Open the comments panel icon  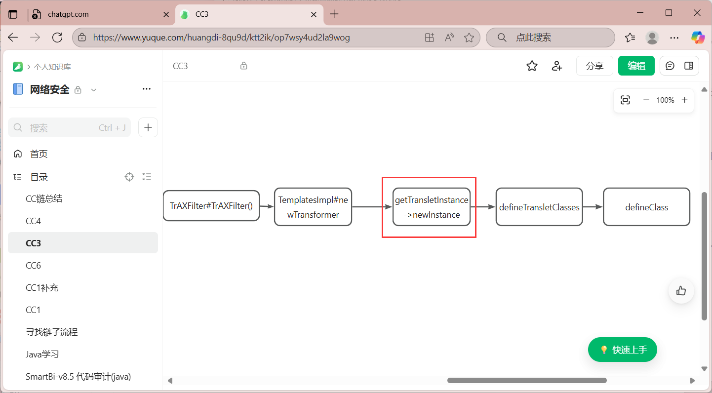click(x=670, y=66)
